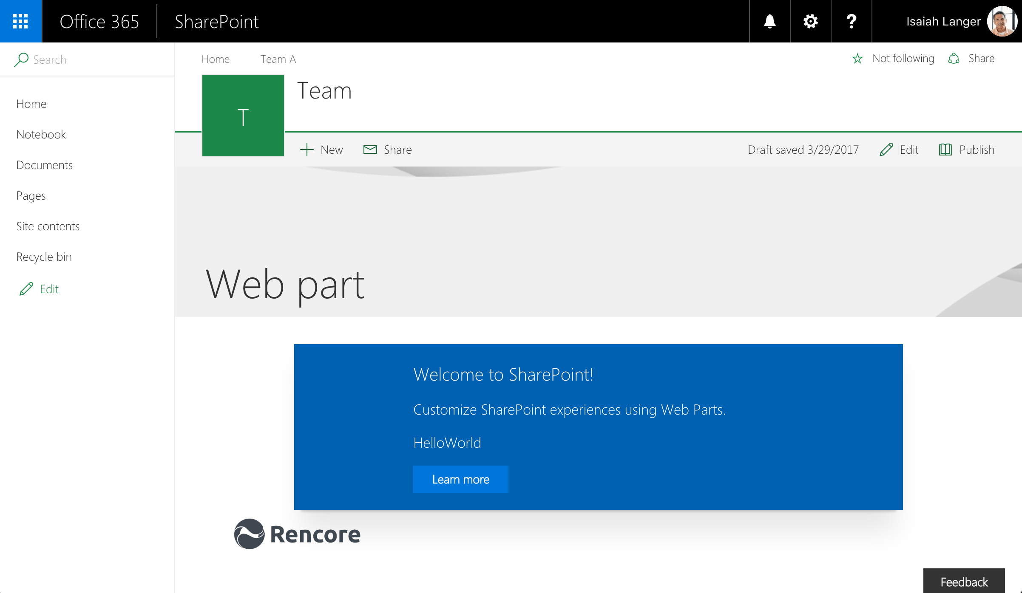
Task: Click Team A in the top navigation
Action: tap(278, 59)
